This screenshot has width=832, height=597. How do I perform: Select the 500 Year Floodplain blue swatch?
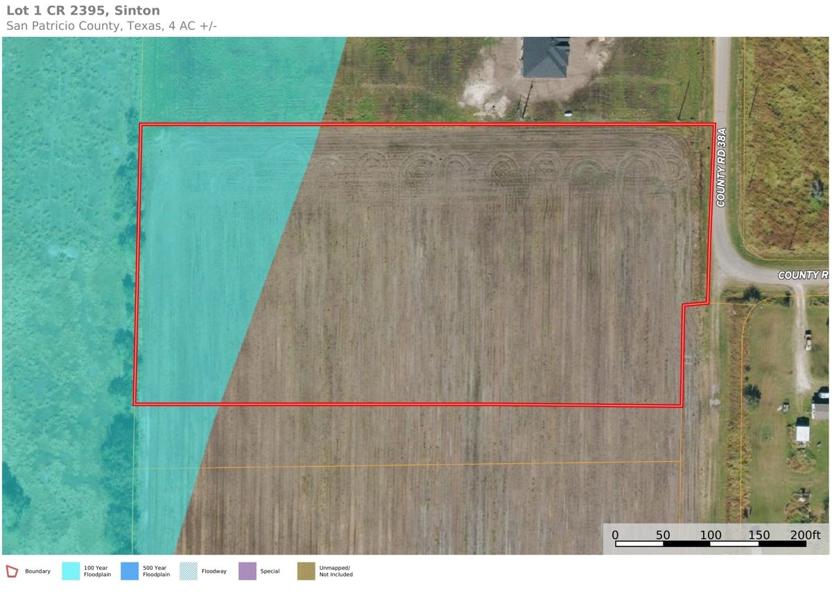130,571
